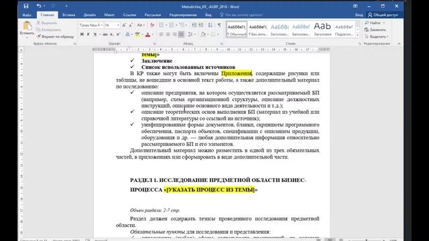Expand the font color dropdown arrow
The image size is (429, 241).
coord(153,34)
